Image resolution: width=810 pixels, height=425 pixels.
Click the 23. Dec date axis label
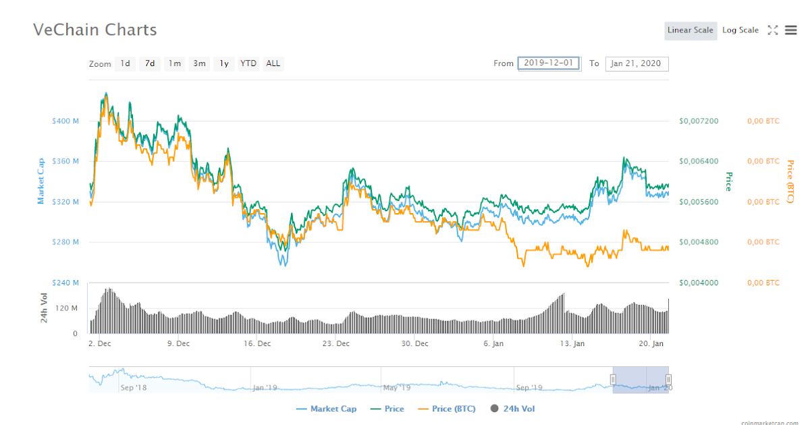click(335, 343)
